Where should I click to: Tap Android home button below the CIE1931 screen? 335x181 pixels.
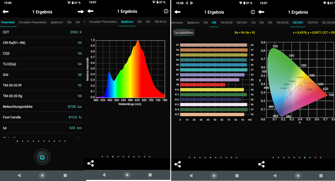pos(298,176)
